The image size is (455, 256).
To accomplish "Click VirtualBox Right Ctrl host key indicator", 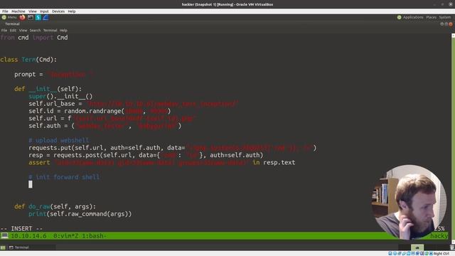I will 441,253.
